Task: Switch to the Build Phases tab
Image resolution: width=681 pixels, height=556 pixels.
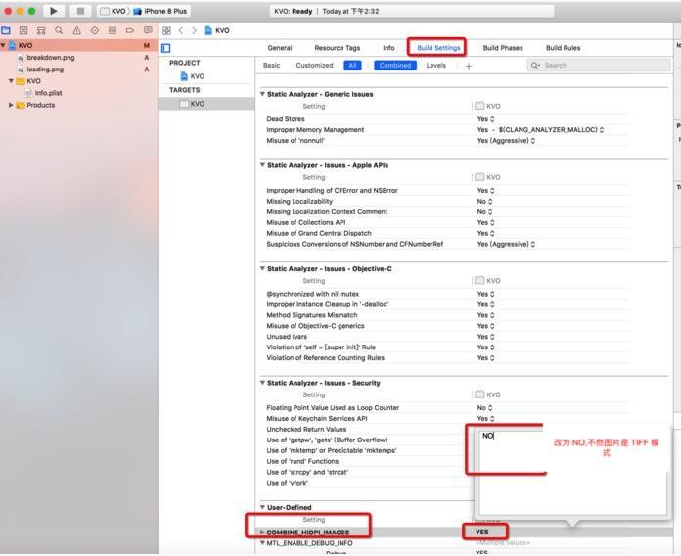Action: (x=503, y=48)
